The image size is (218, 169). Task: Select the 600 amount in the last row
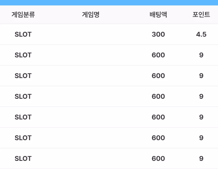[158, 158]
